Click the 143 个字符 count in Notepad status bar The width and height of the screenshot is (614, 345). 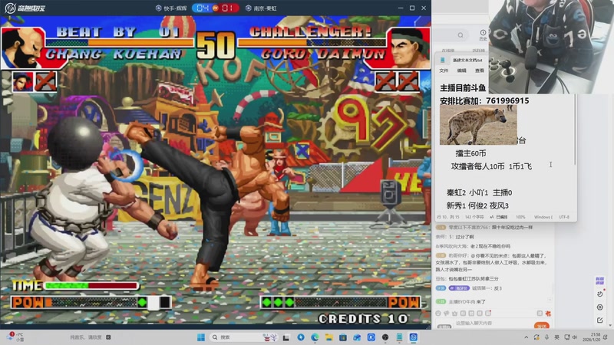coord(474,217)
